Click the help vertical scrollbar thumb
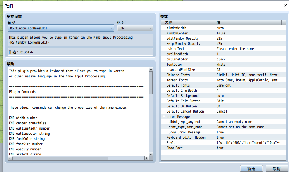 (151, 83)
